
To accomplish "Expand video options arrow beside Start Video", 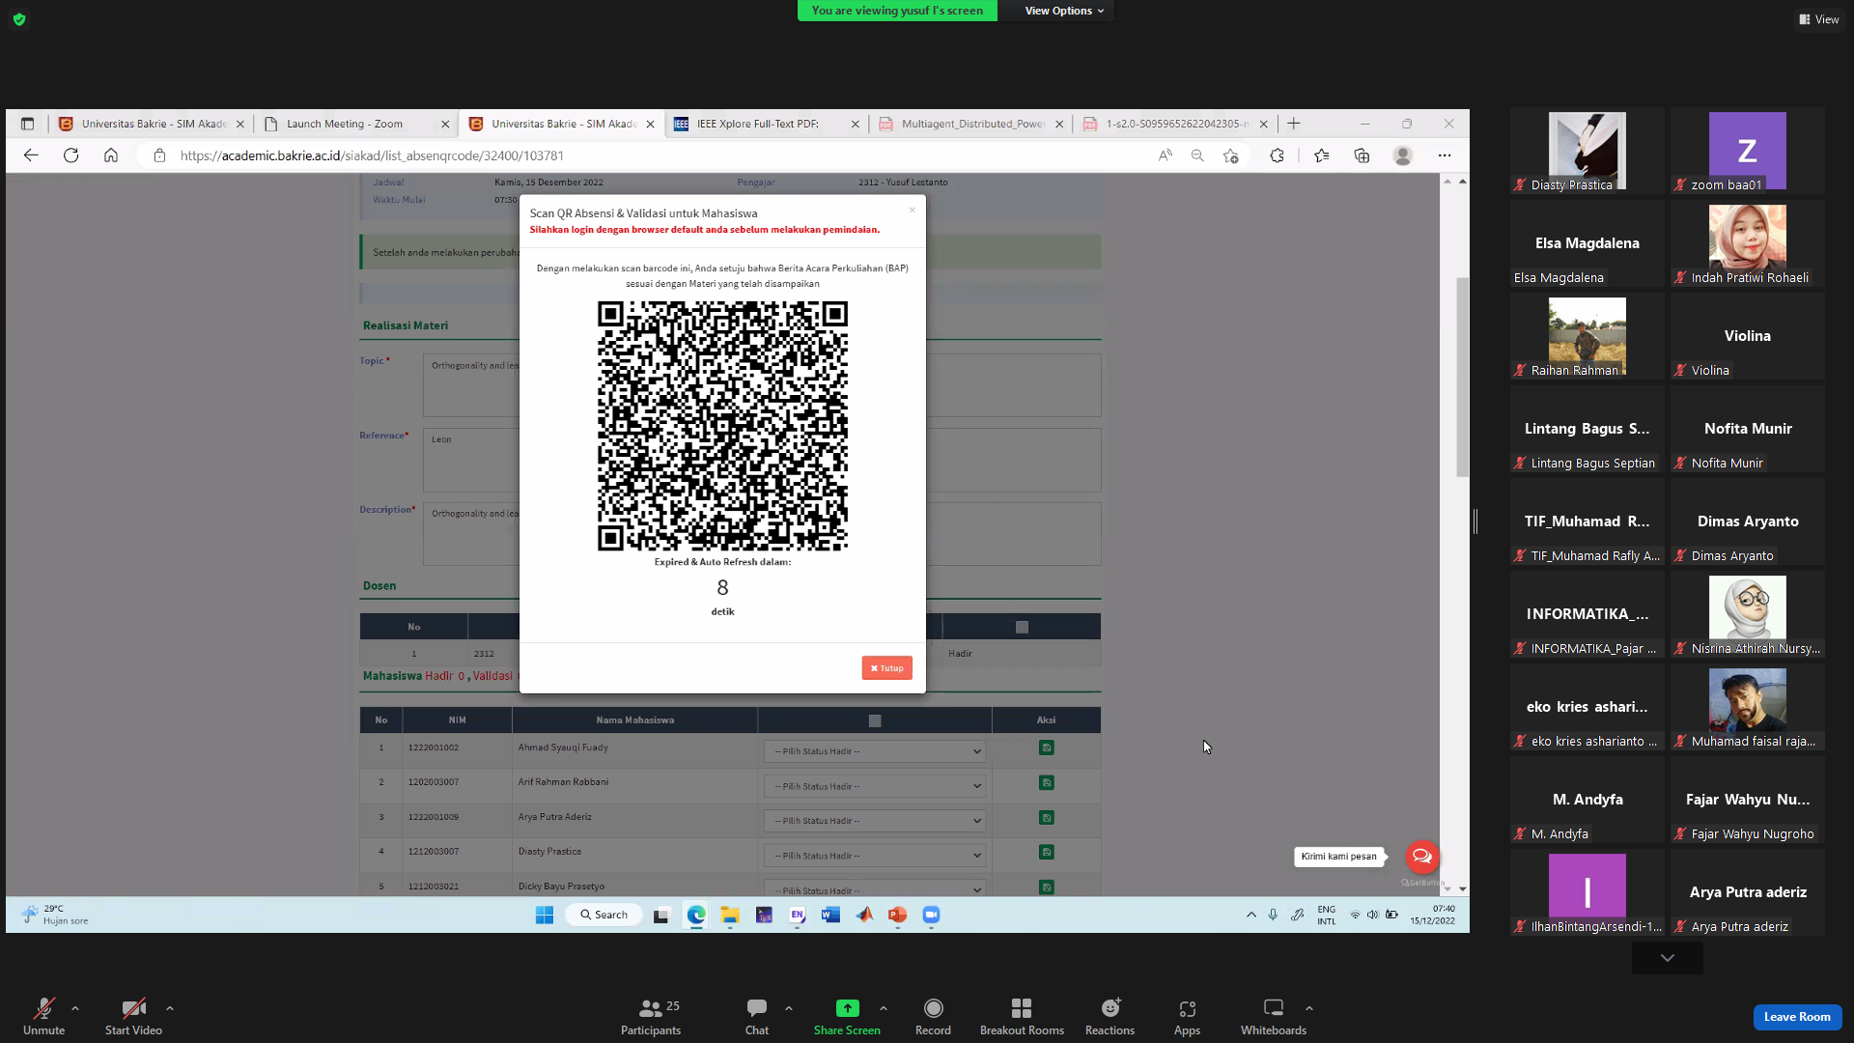I will (170, 1008).
